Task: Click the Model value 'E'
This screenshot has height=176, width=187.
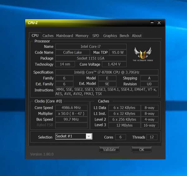Action: tap(107, 78)
